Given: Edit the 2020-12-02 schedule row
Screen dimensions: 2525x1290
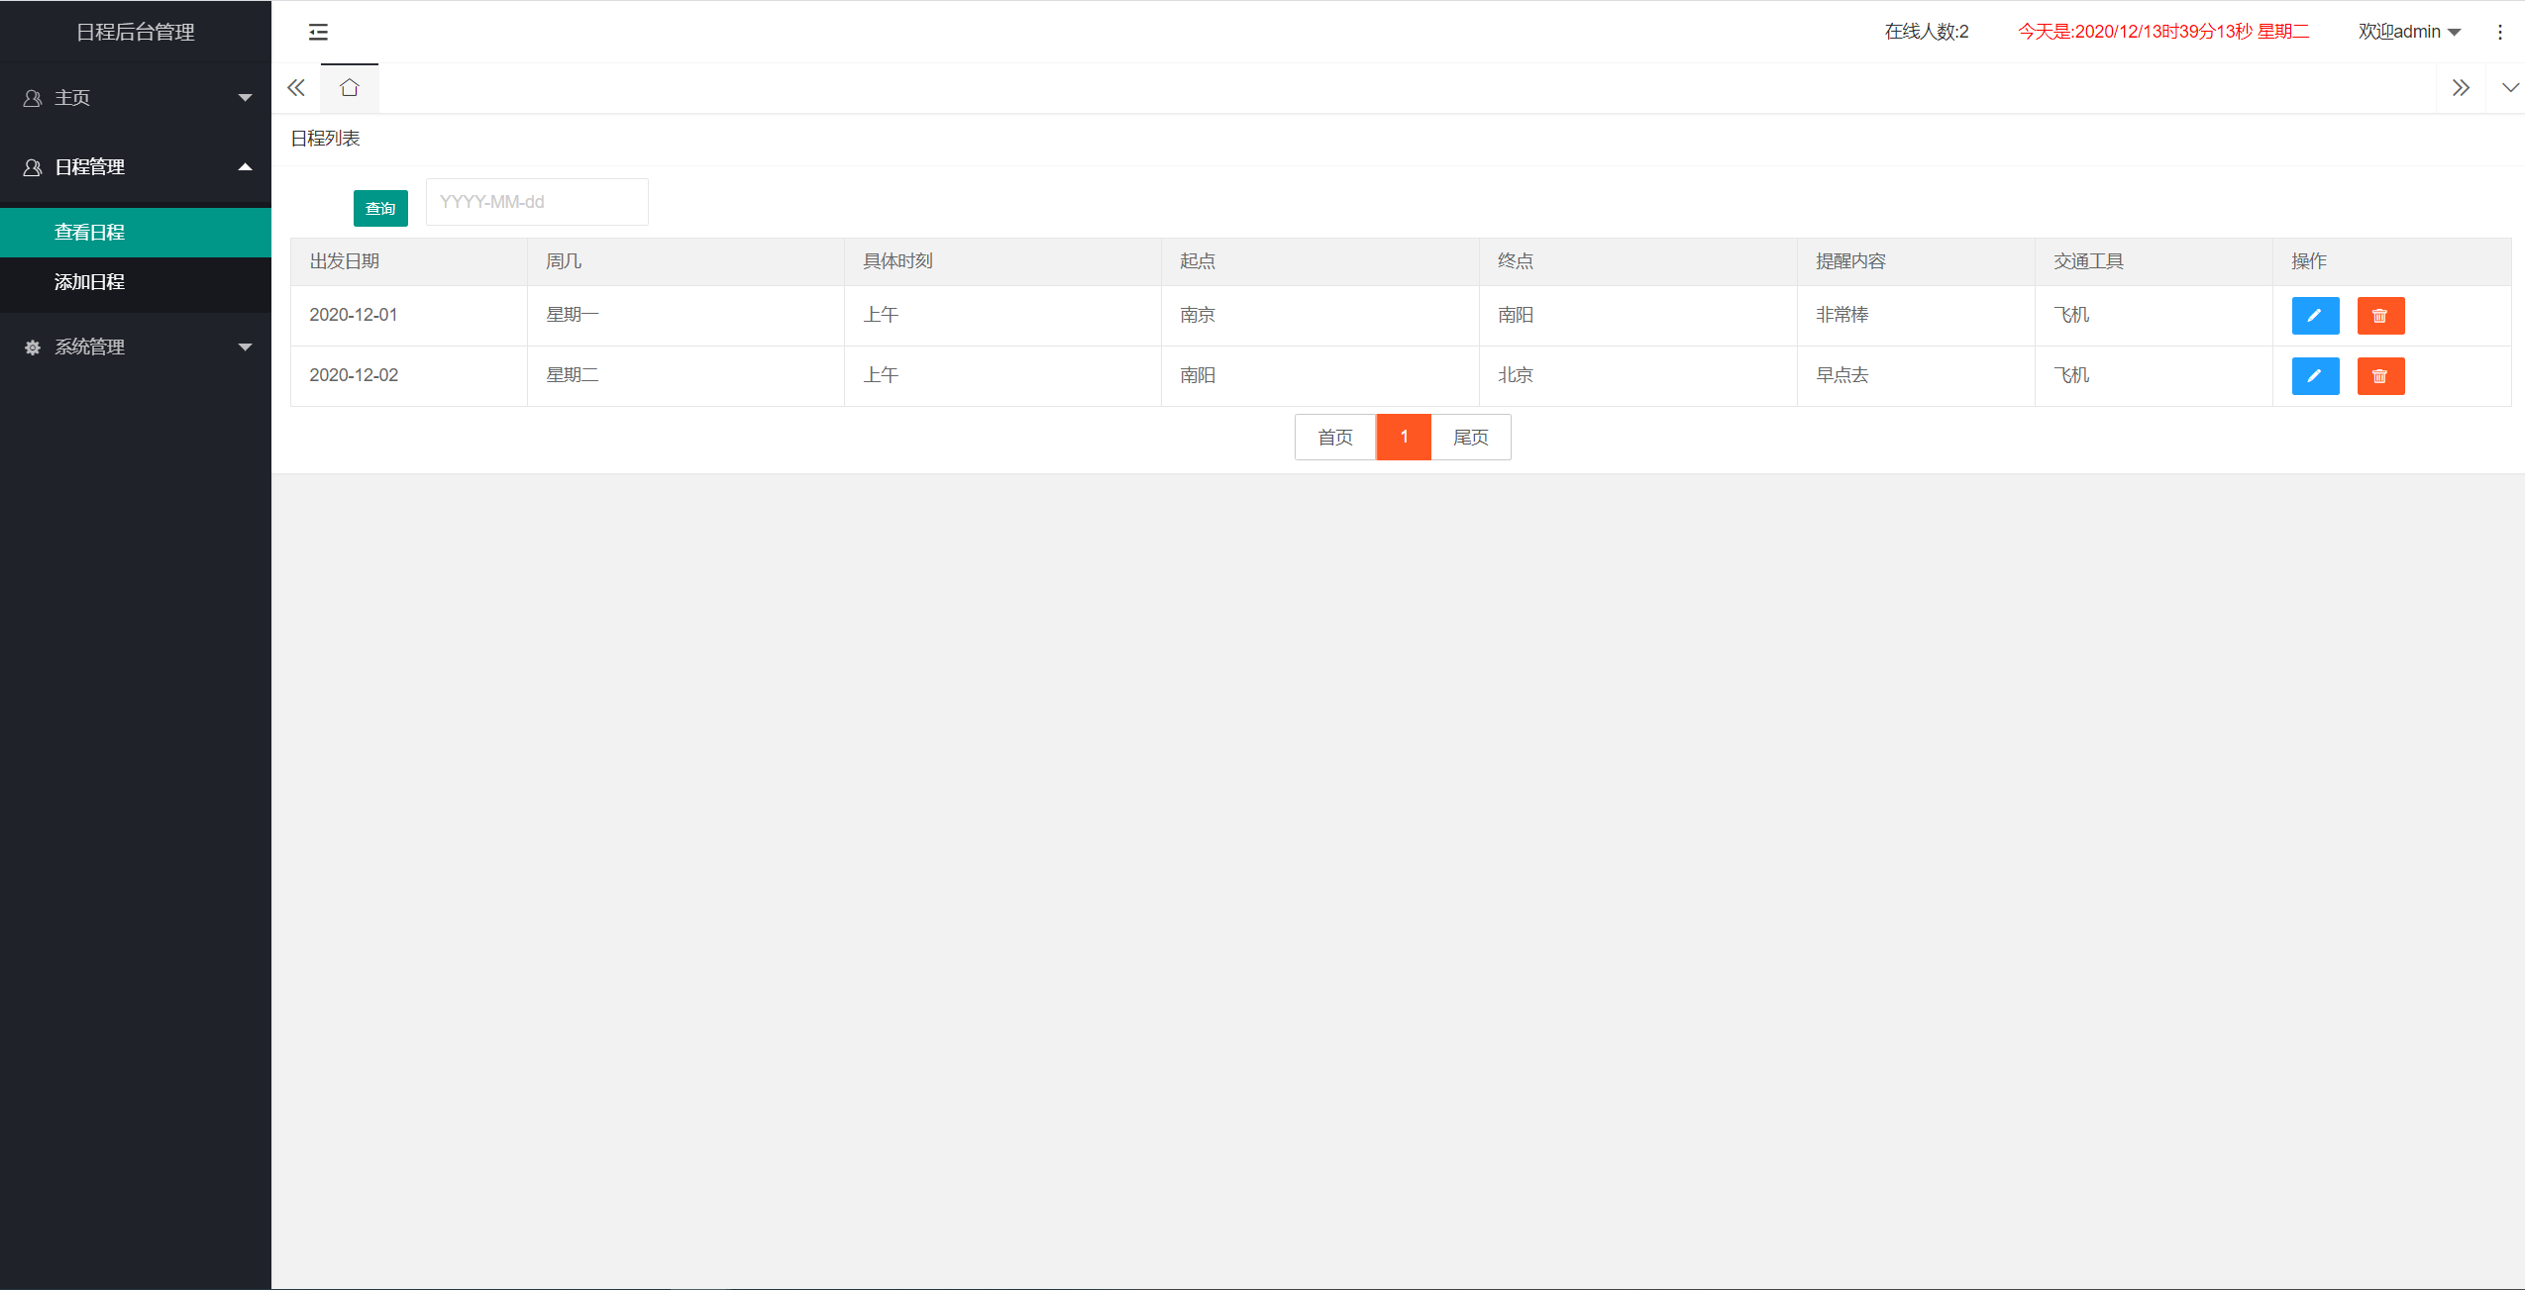Looking at the screenshot, I should (x=2314, y=376).
